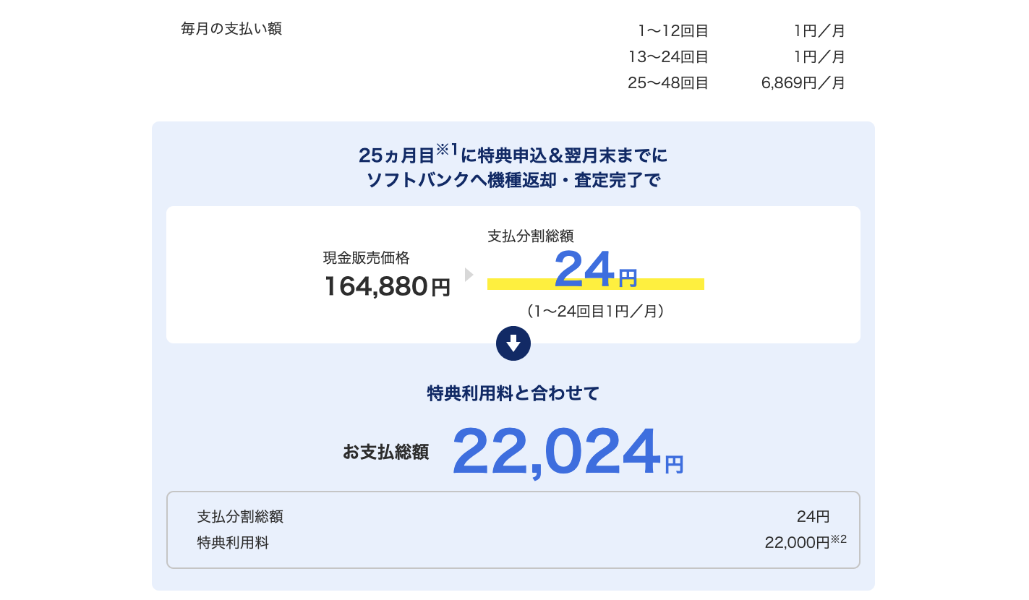Viewport: 1029px width, 600px height.
Task: Select the 164,880円 cash sale price
Action: coord(387,287)
